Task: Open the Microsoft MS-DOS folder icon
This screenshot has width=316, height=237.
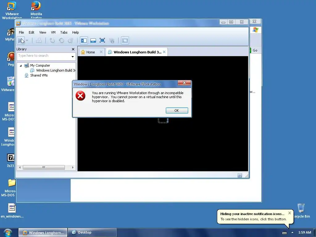Action: tap(9, 188)
